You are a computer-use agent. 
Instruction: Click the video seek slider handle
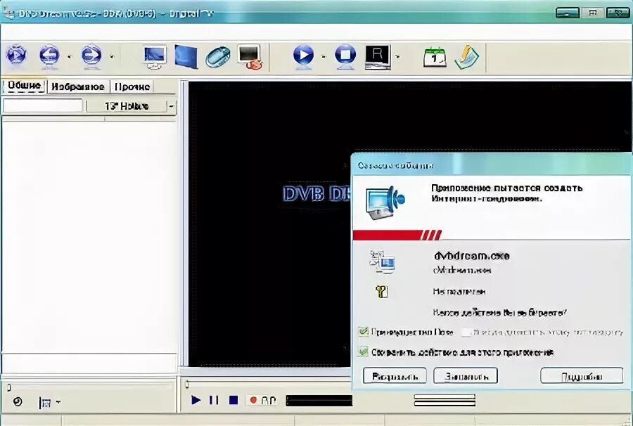pos(187,385)
